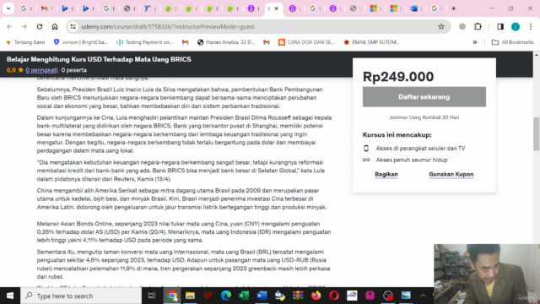Open the Jonson | BrightCha... bookmark
Viewport: 540px width, 304px height.
click(x=81, y=42)
